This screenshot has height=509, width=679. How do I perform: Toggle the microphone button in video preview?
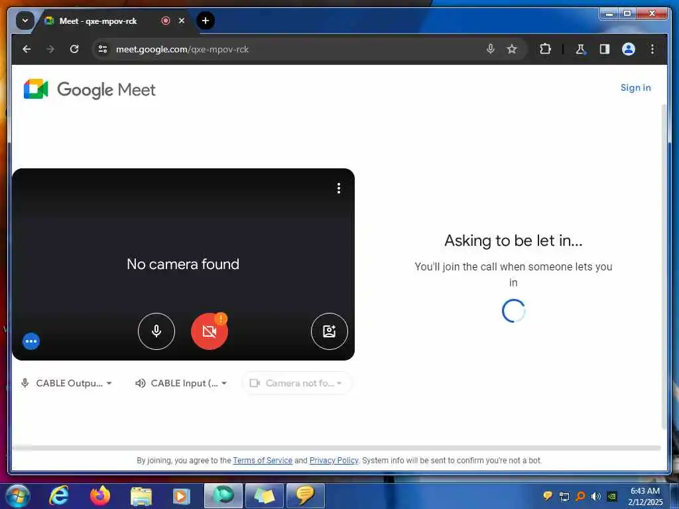(156, 331)
